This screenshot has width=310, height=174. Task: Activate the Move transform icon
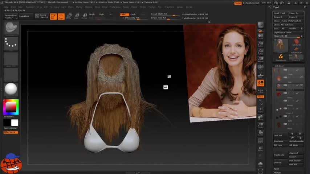pos(69,16)
